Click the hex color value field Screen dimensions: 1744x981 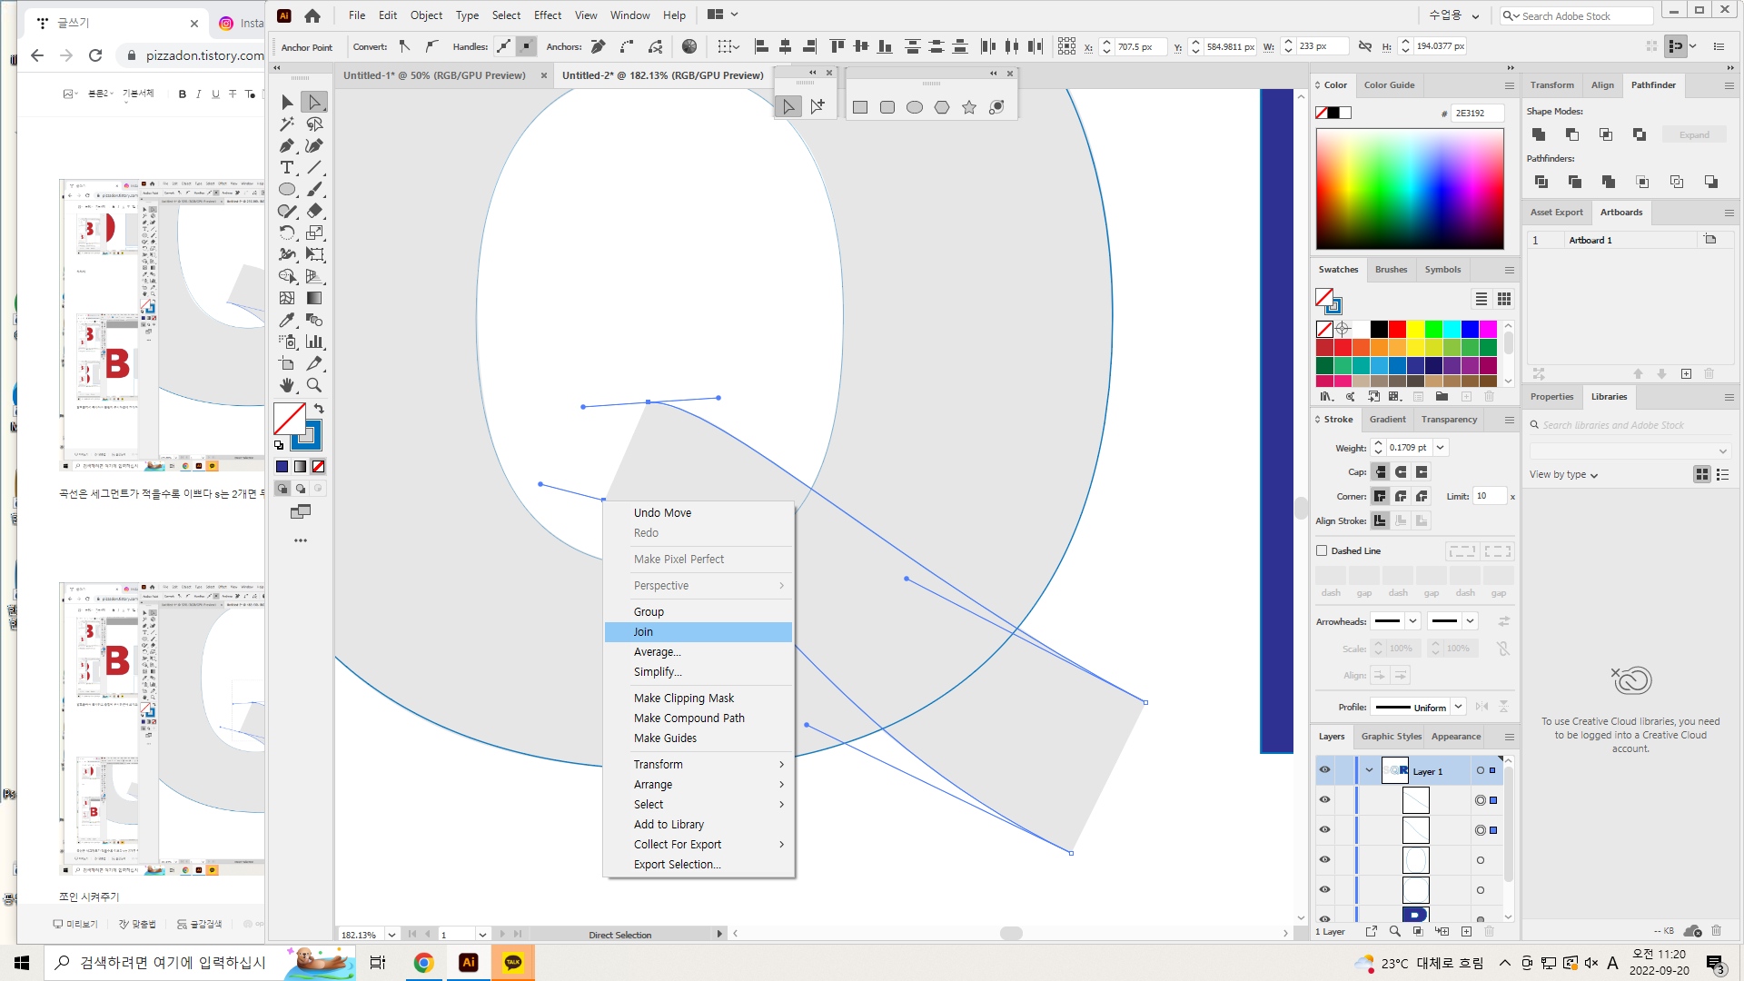(x=1477, y=114)
